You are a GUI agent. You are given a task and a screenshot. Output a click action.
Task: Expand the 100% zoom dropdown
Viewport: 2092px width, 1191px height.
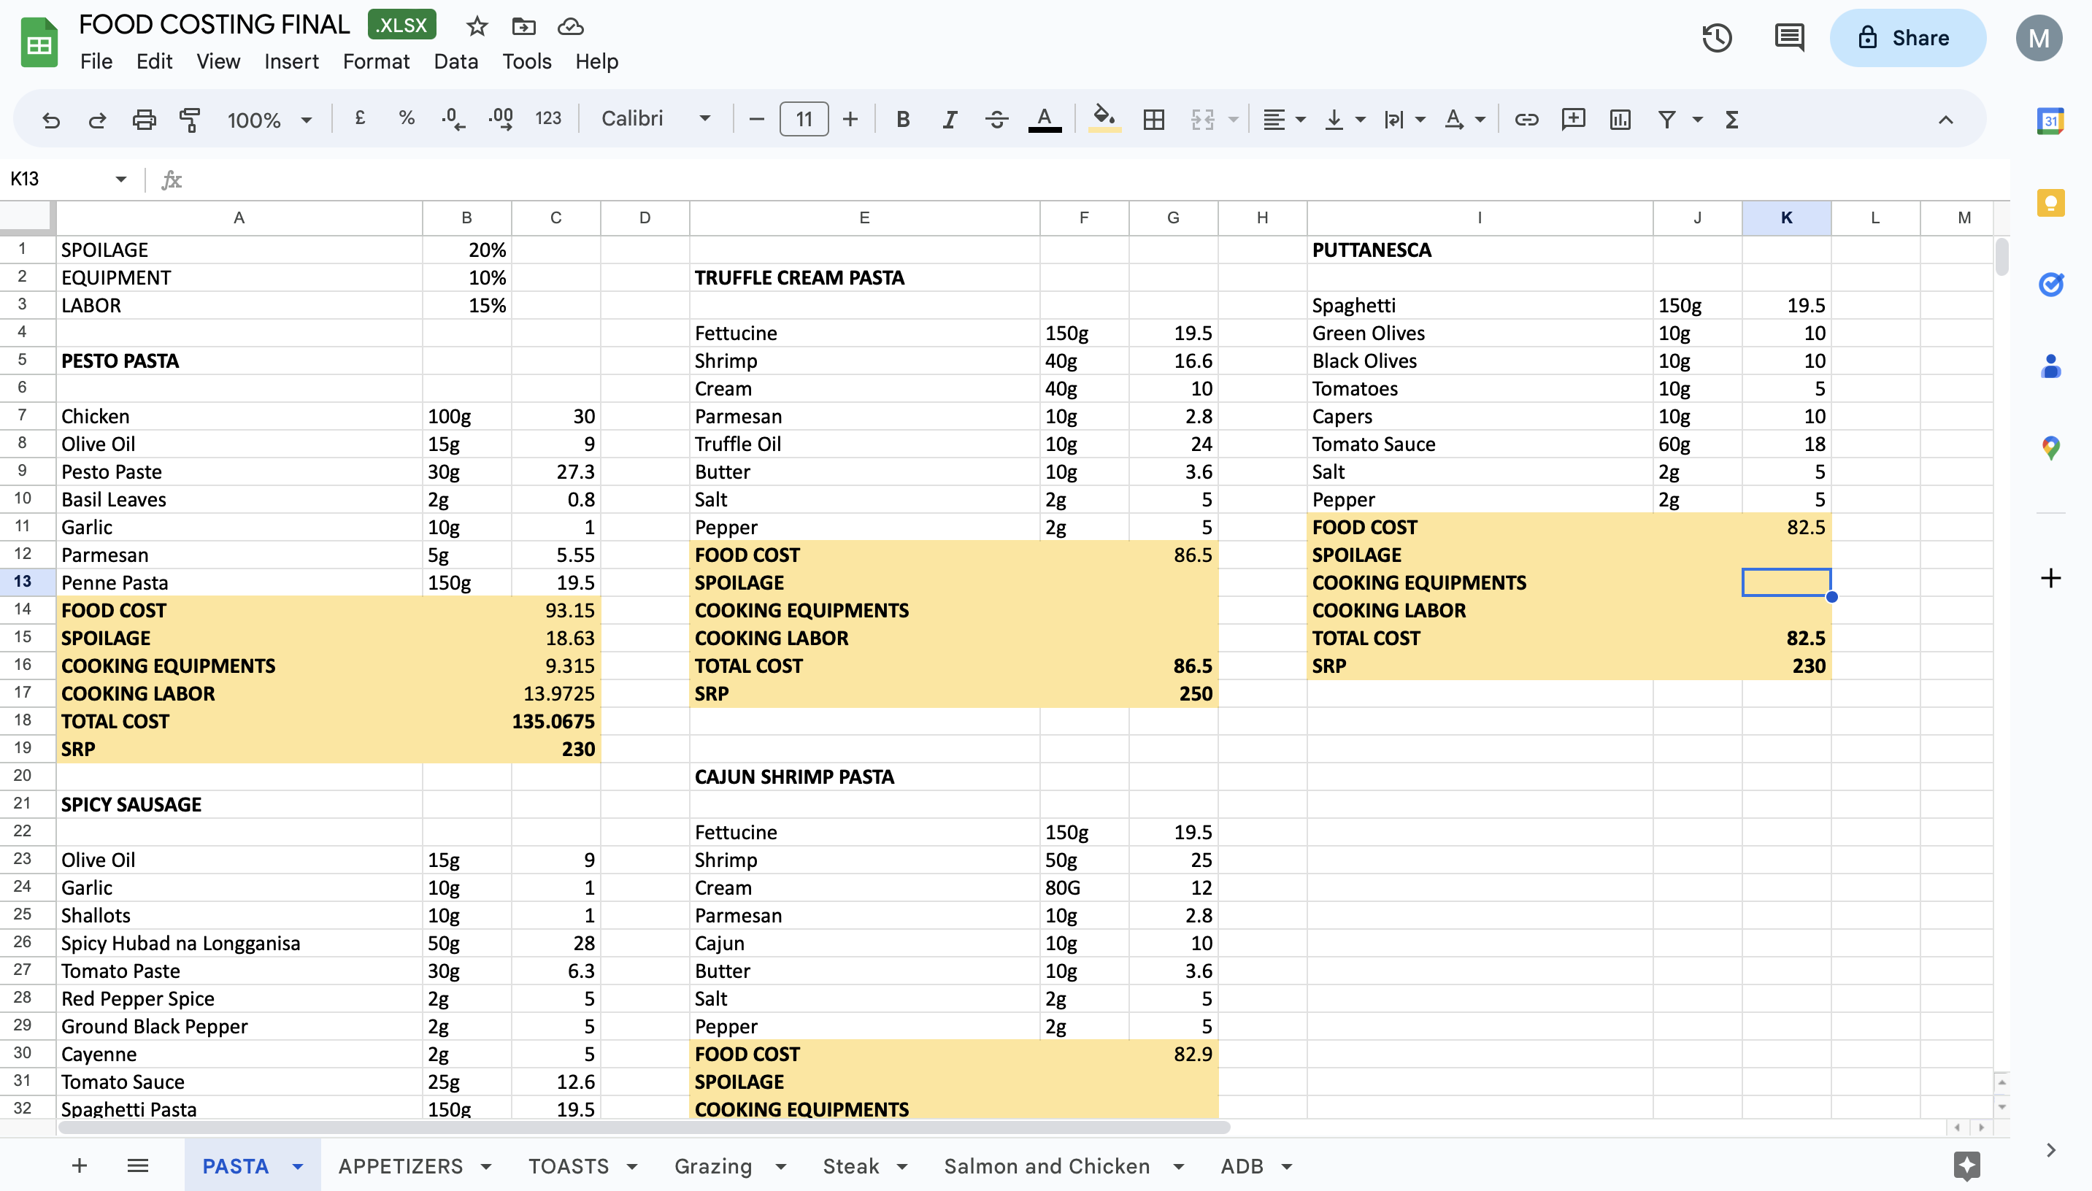coord(269,120)
